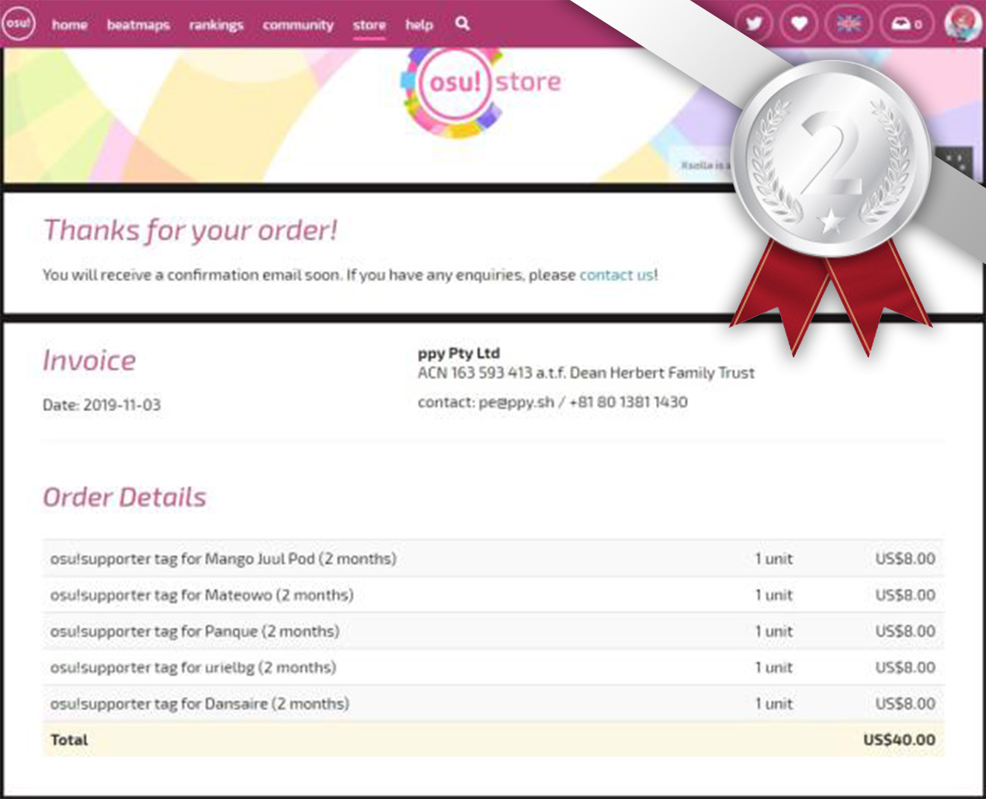
Task: Select the Dansaire supporter tag row
Action: click(493, 704)
